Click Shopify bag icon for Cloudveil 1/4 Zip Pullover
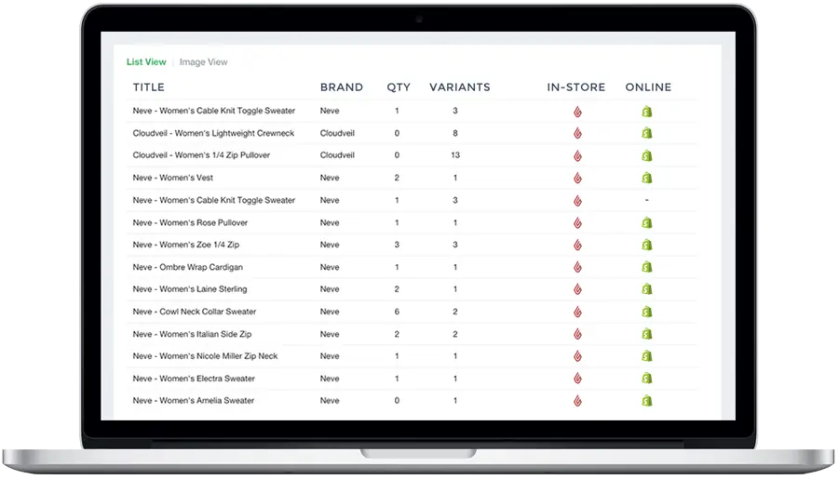Screen dimensions: 838x493 coord(647,155)
